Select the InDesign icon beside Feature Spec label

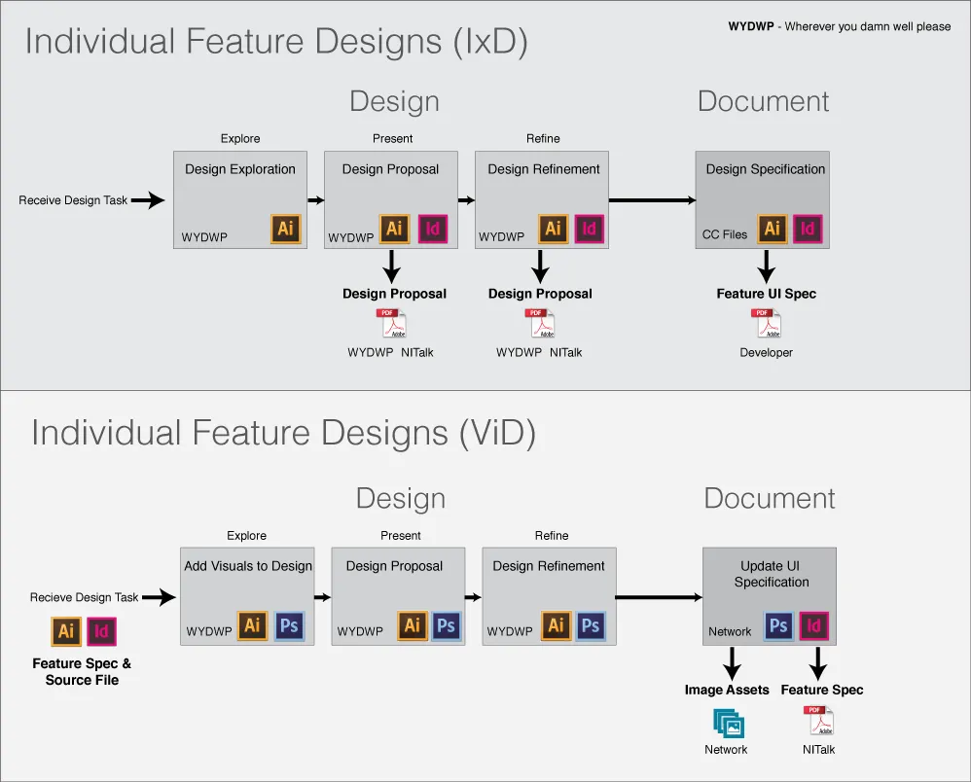pos(101,631)
